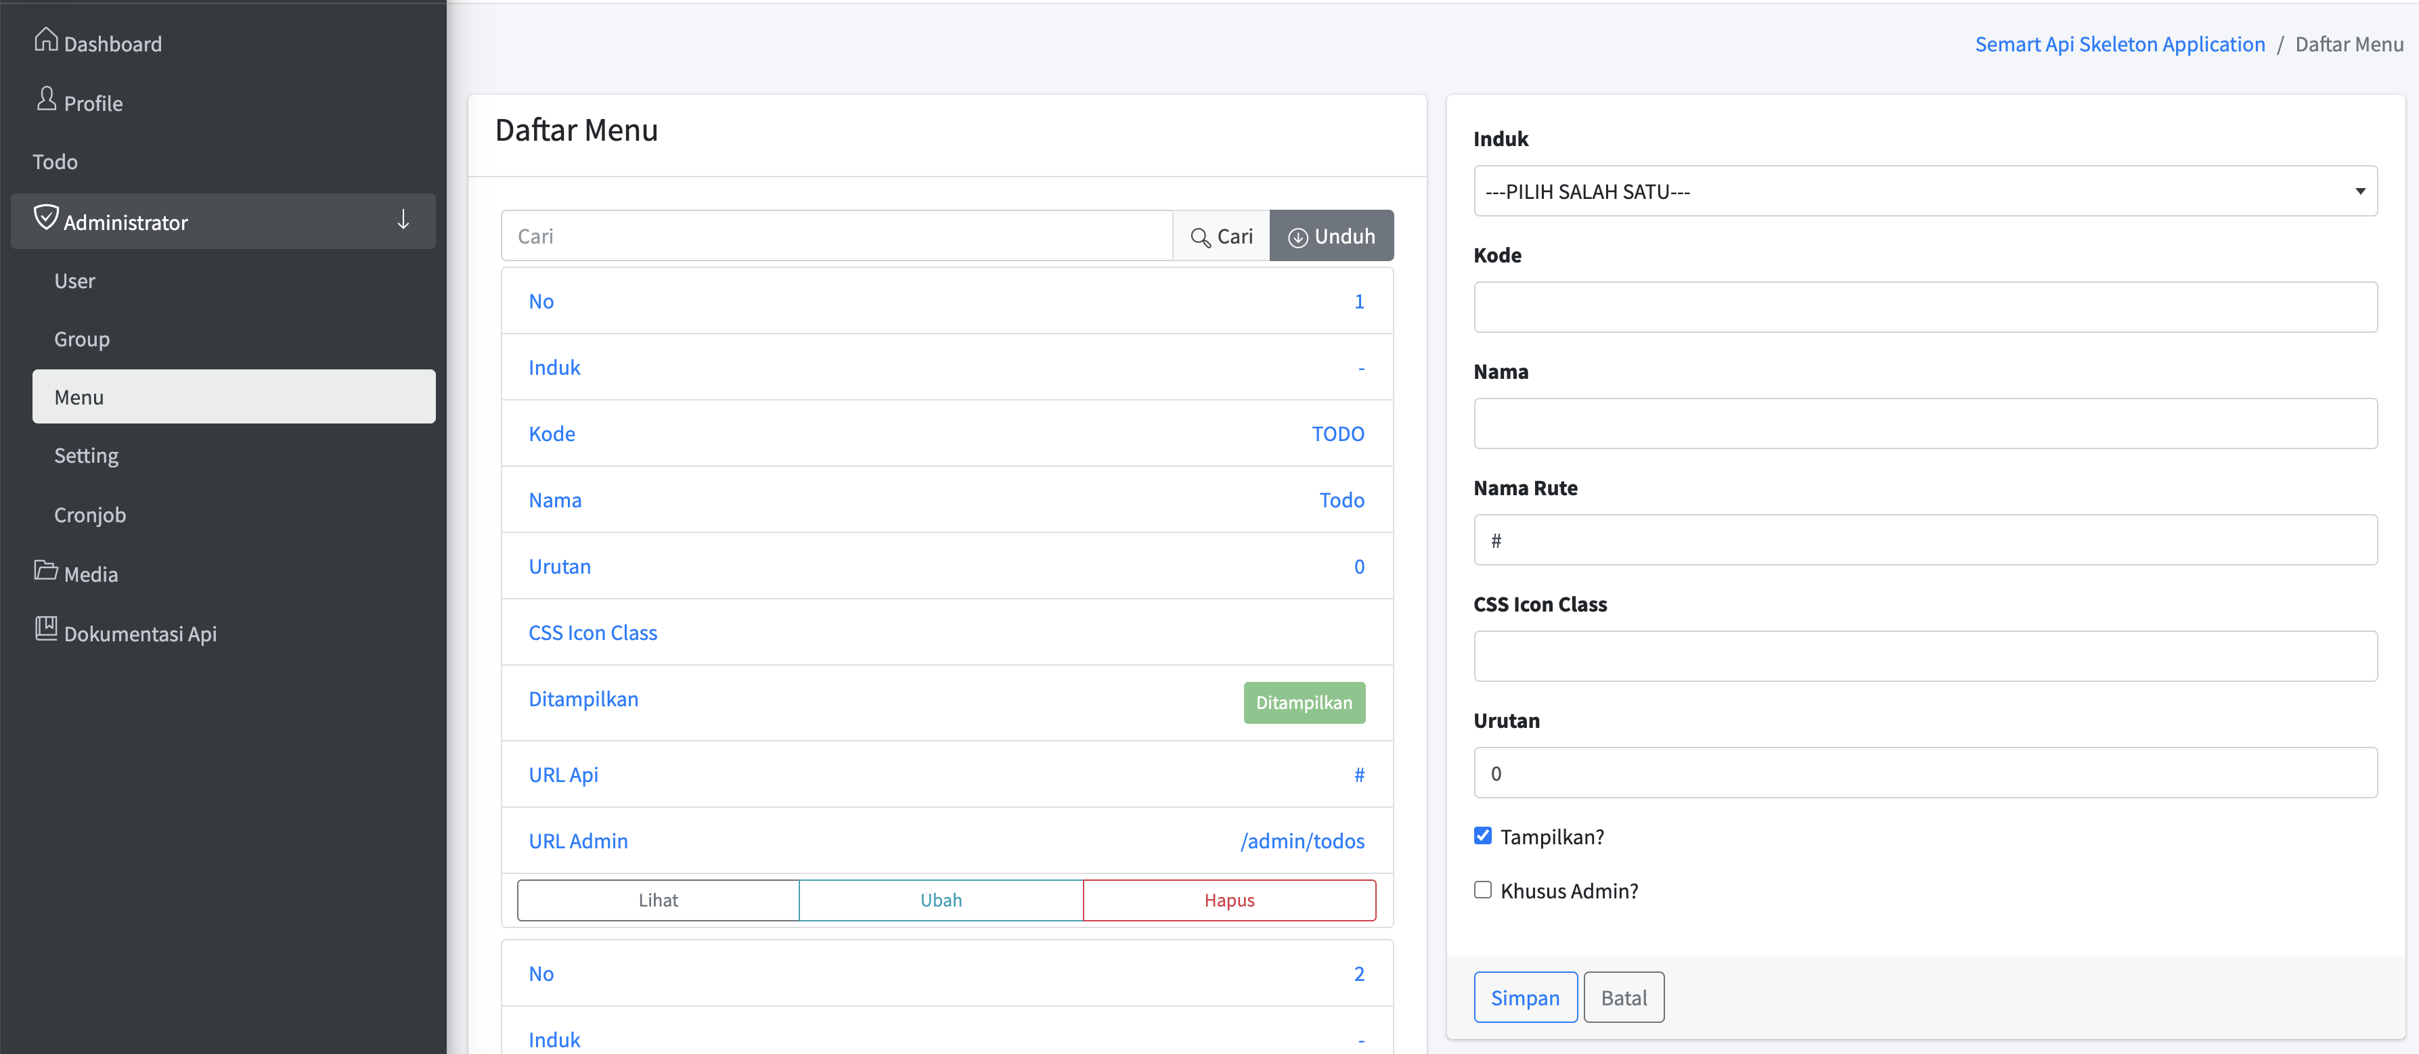Enable the Khusus Admin? checkbox
2419x1054 pixels.
pos(1483,890)
